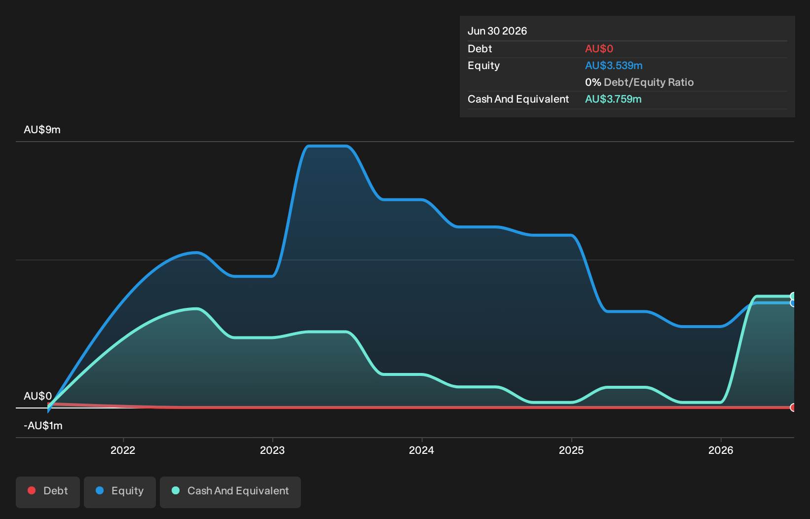Screen dimensions: 810x519
Task: Click the red Debt legend dot
Action: click(32, 490)
